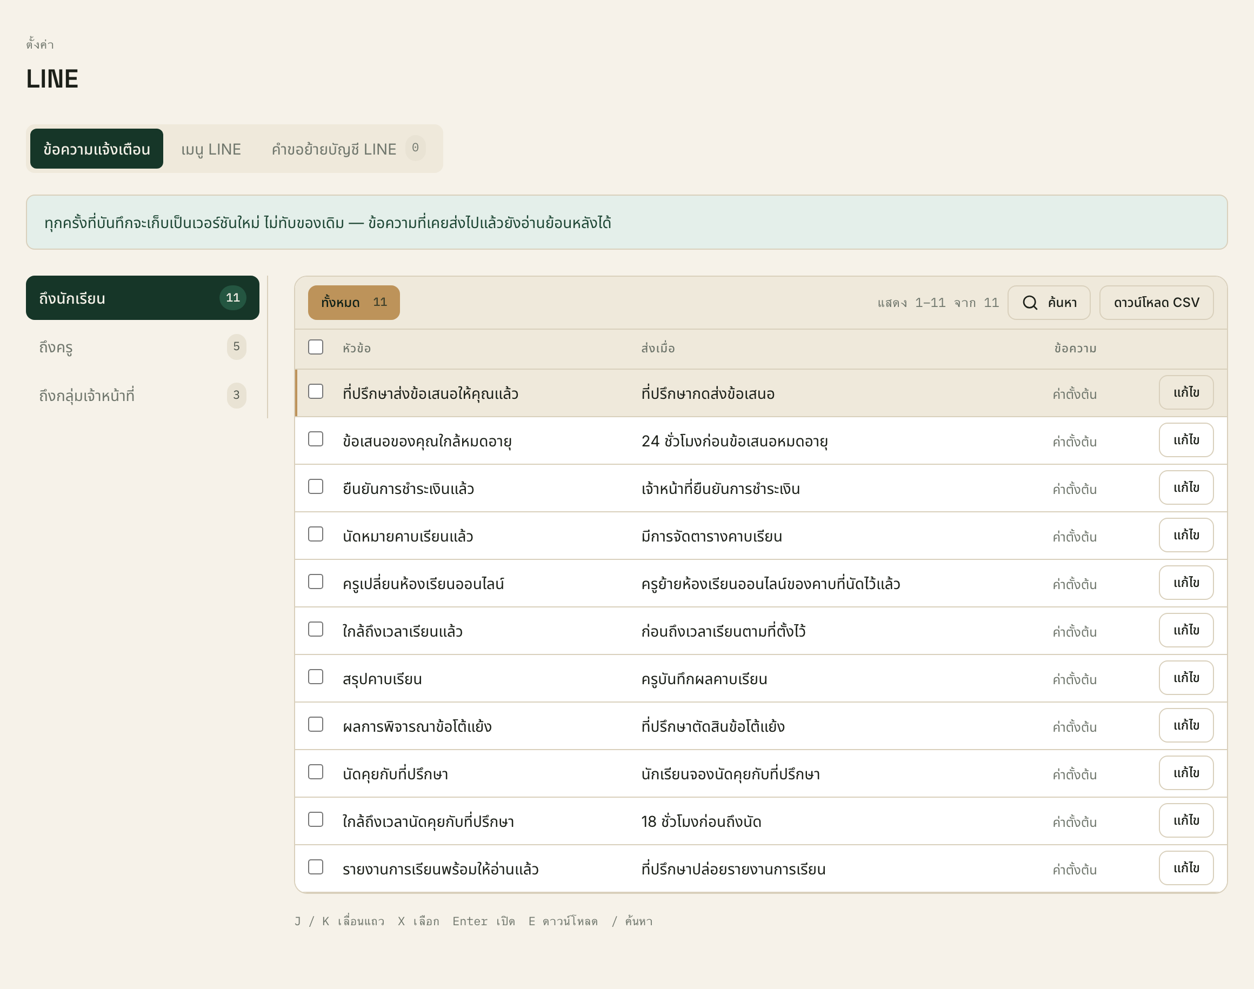The height and width of the screenshot is (989, 1254).
Task: Click the trigger text นักเรียนจองนัดคุยกับที่ปรึกษา
Action: click(731, 774)
